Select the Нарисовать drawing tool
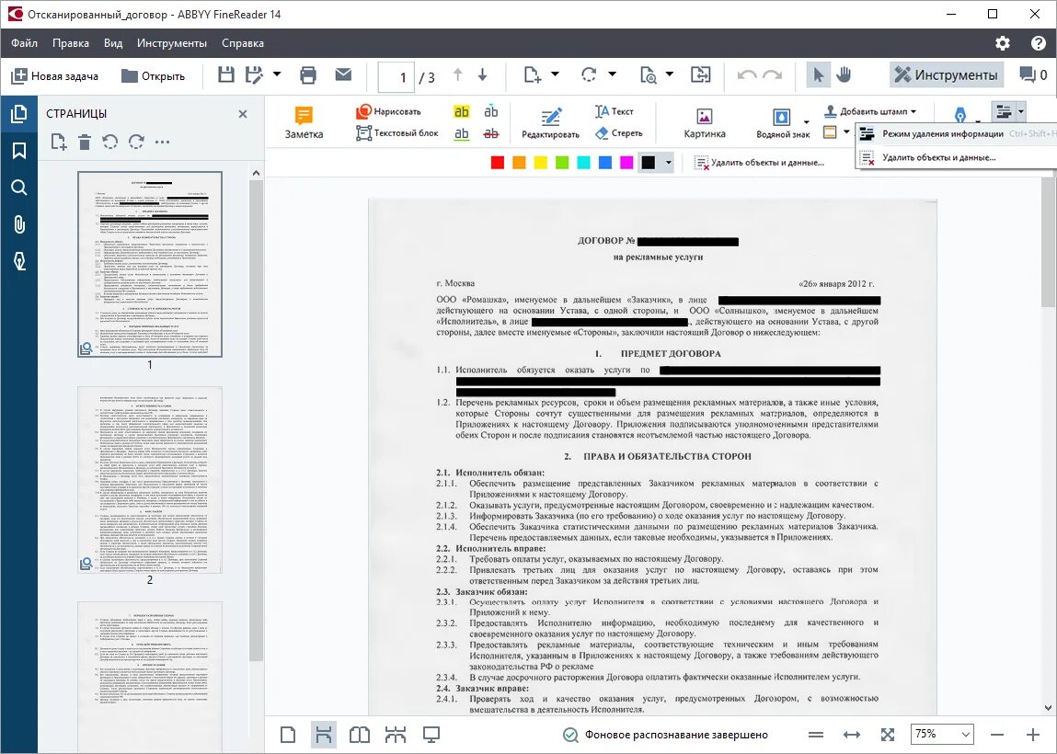 388,111
